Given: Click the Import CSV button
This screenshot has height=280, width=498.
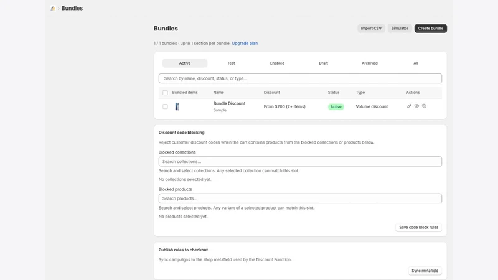Looking at the screenshot, I should point(371,28).
